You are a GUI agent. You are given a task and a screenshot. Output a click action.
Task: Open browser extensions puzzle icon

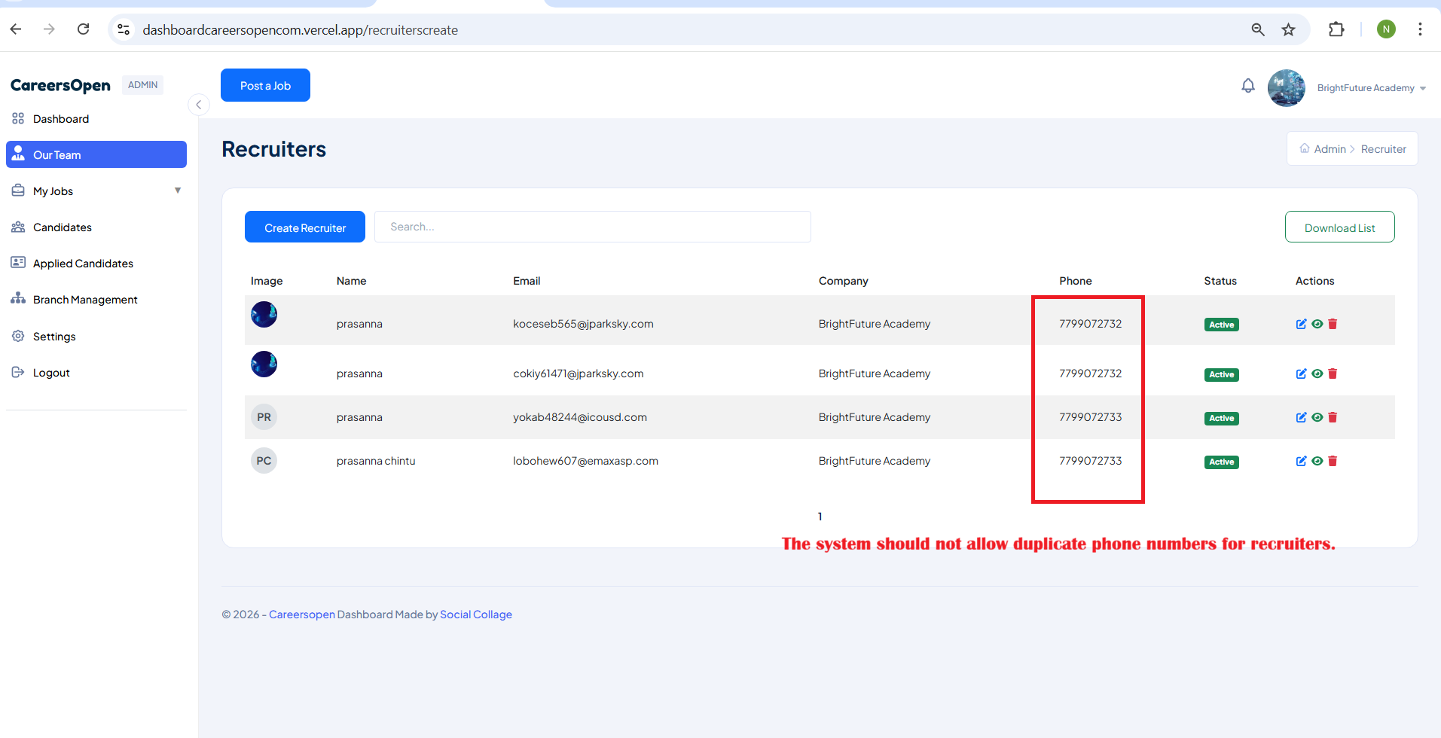(x=1336, y=29)
